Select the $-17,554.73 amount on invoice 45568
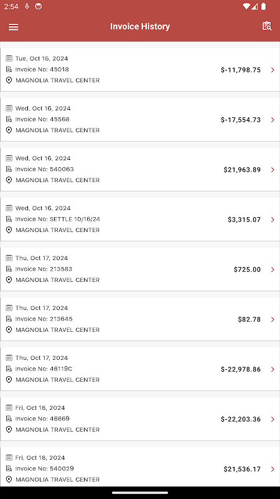The width and height of the screenshot is (280, 499). point(241,120)
